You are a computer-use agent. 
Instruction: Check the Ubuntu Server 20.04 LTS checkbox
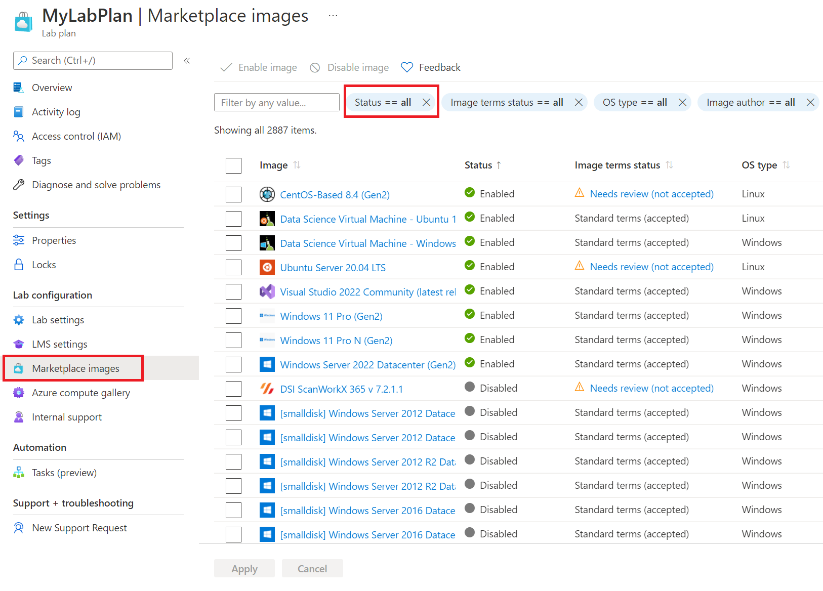pos(233,267)
